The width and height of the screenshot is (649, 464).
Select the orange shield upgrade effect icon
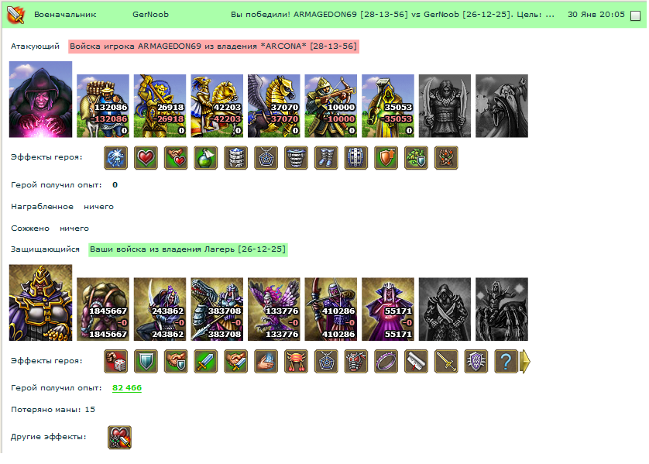click(386, 158)
